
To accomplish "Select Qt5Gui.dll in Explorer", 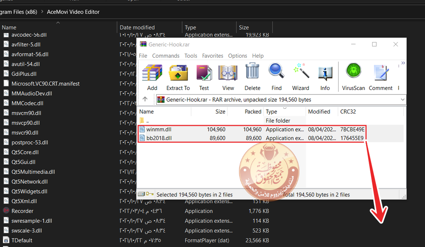I will click(x=23, y=162).
